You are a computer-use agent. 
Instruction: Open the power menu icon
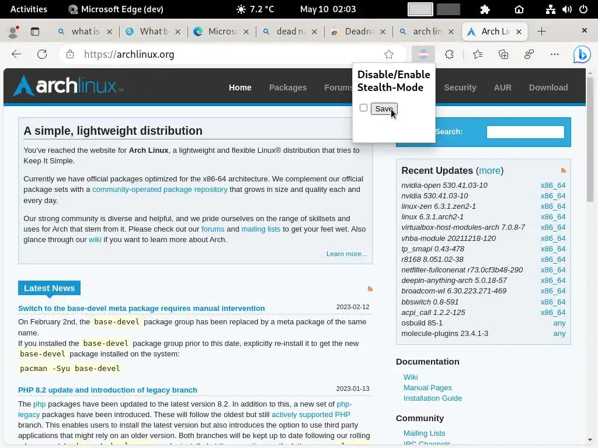pos(583,9)
